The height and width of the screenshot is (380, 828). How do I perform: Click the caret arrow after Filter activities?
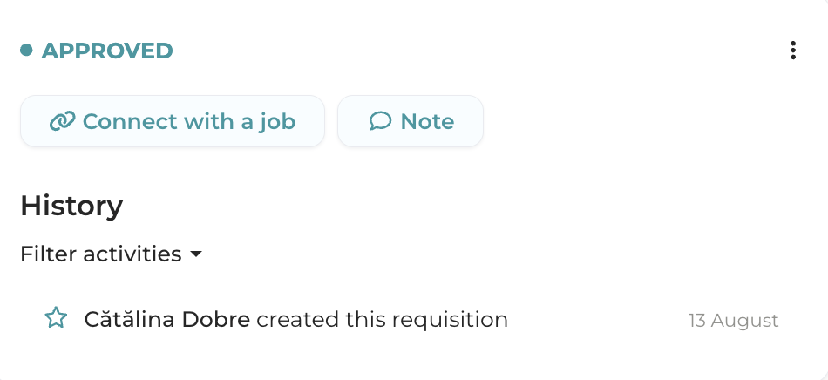pyautogui.click(x=196, y=254)
